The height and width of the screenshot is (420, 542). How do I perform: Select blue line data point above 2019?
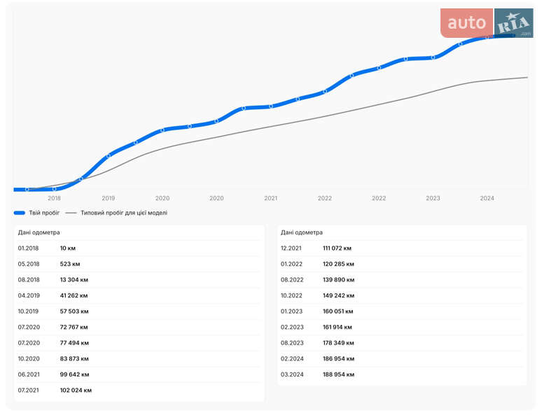tap(109, 155)
